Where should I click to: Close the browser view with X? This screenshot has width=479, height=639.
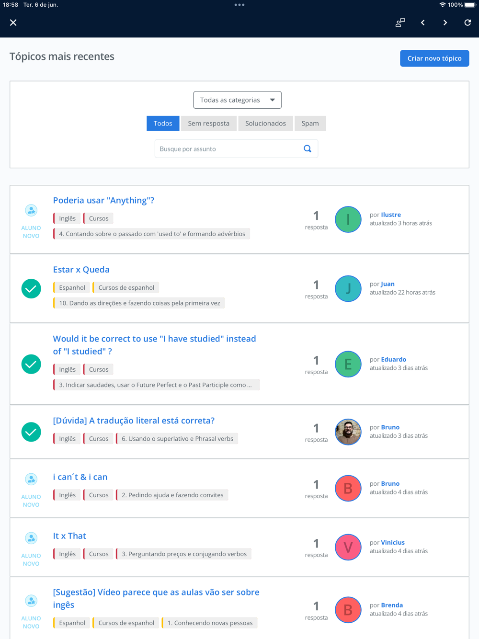(x=13, y=23)
